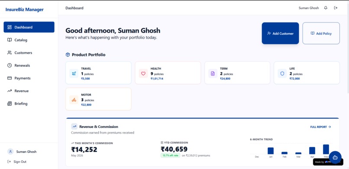Click the logout icon in top bar
Image resolution: width=349 pixels, height=169 pixels.
336,8
